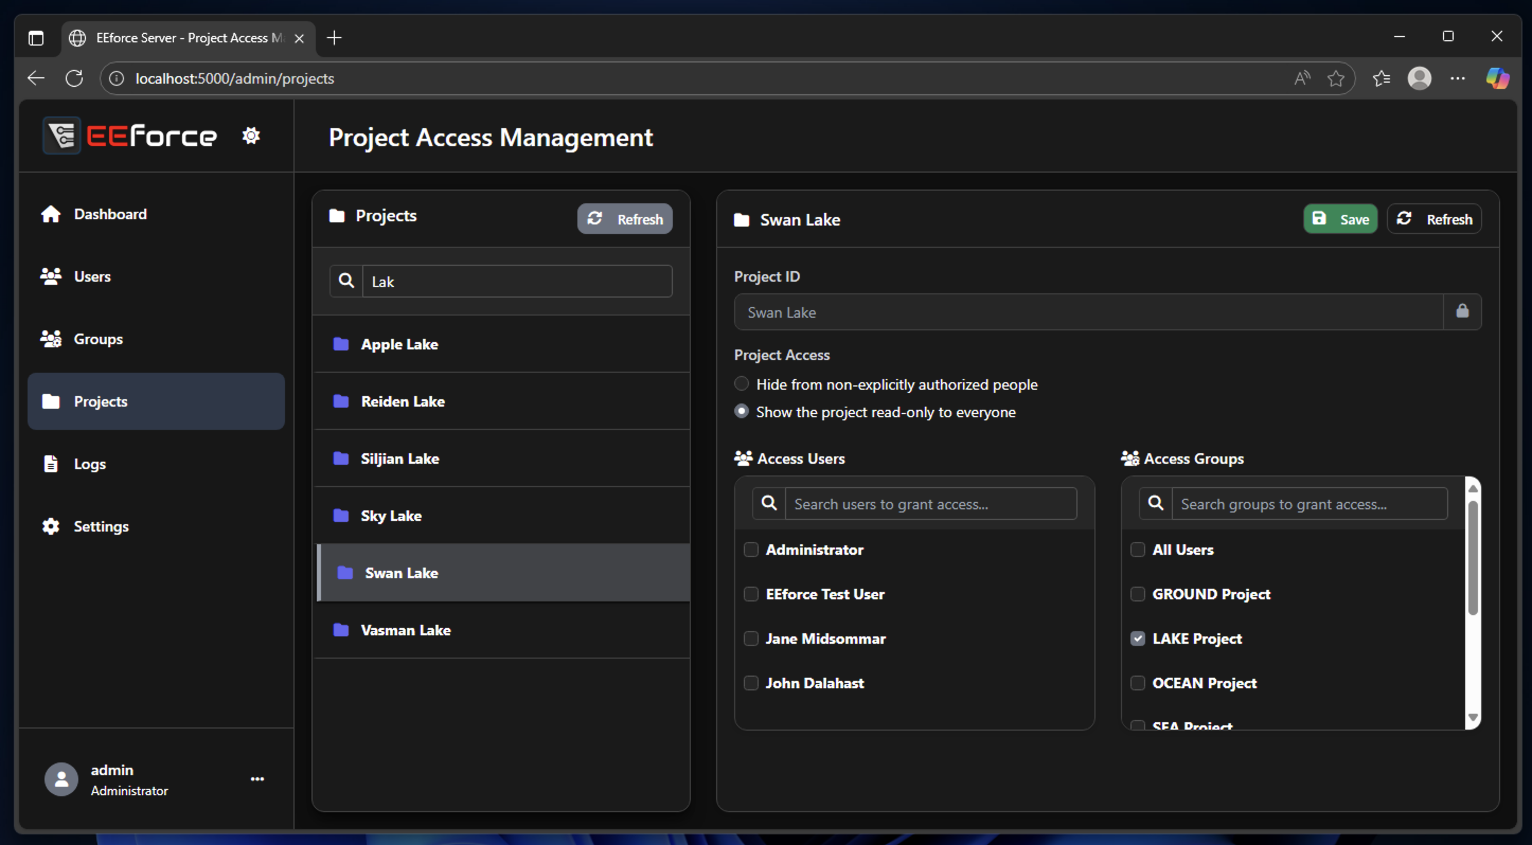Select Hide from non-explicitly authorized people
Viewport: 1532px width, 845px height.
point(742,384)
